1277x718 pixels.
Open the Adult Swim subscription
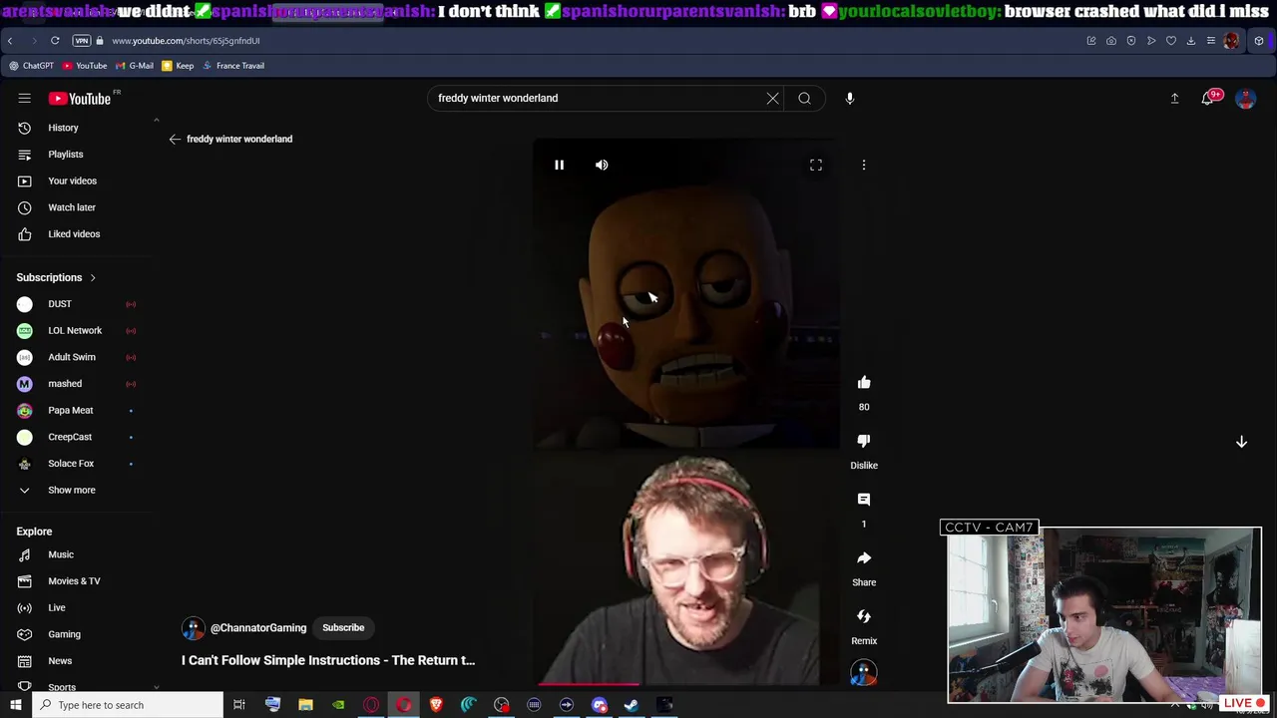pyautogui.click(x=72, y=357)
